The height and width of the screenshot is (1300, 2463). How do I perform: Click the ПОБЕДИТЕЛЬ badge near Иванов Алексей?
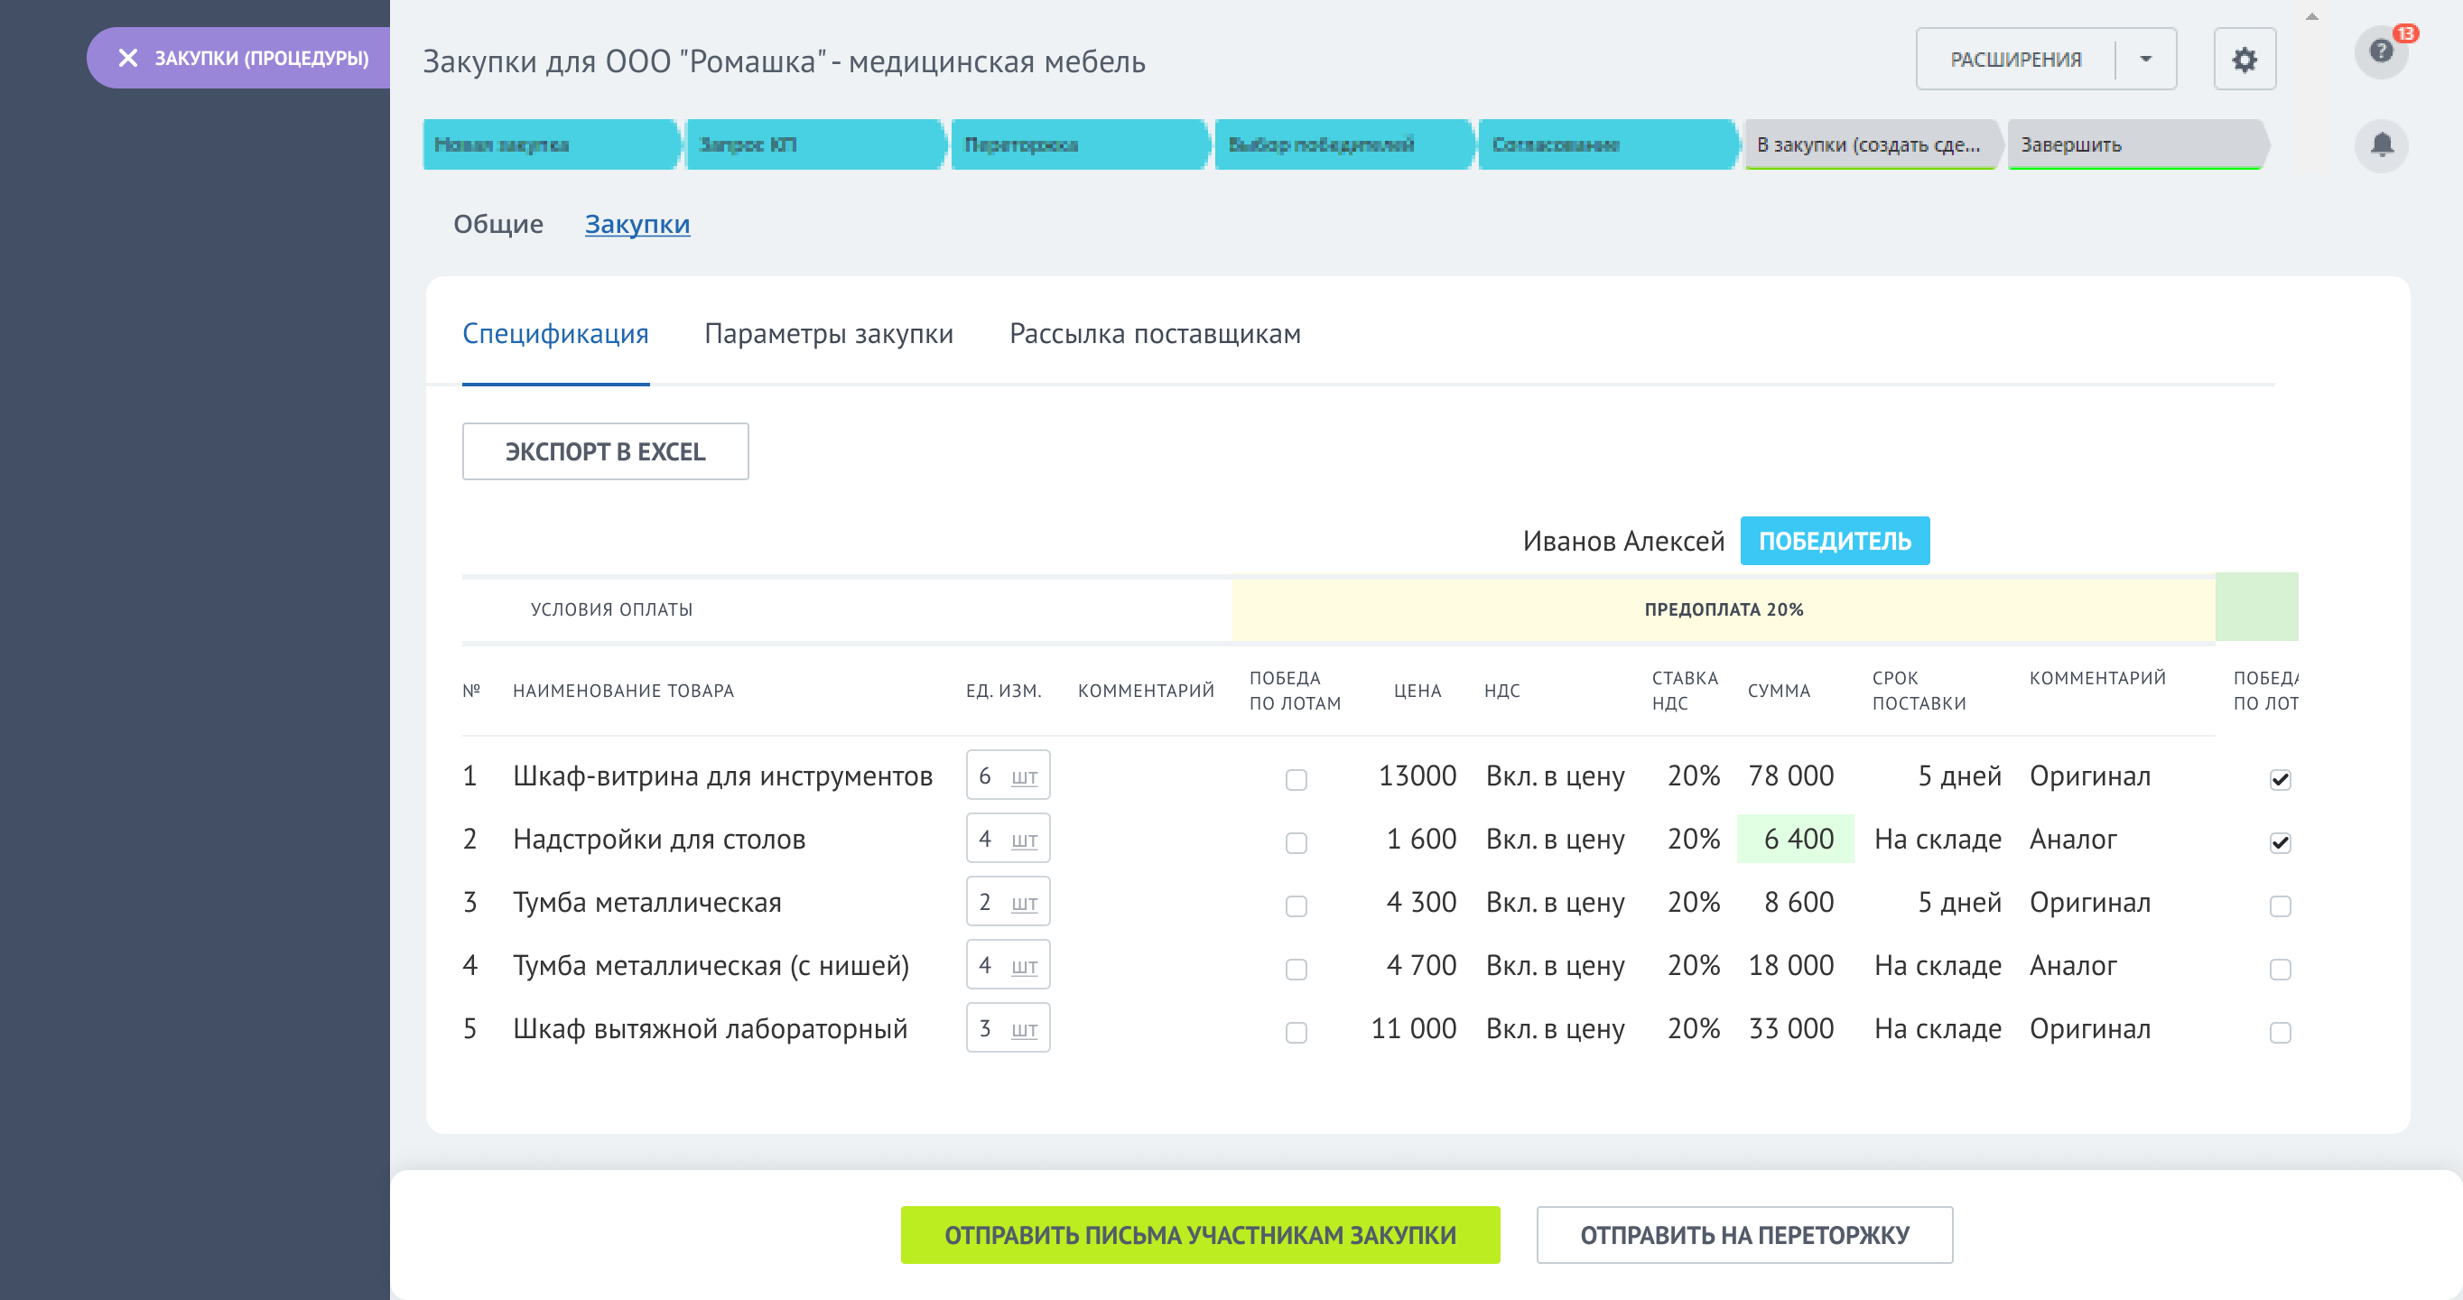tap(1835, 540)
